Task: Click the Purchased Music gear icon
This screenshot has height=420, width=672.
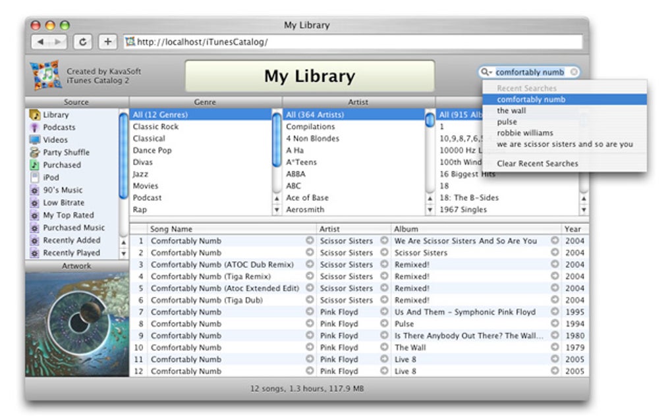Action: tap(35, 228)
